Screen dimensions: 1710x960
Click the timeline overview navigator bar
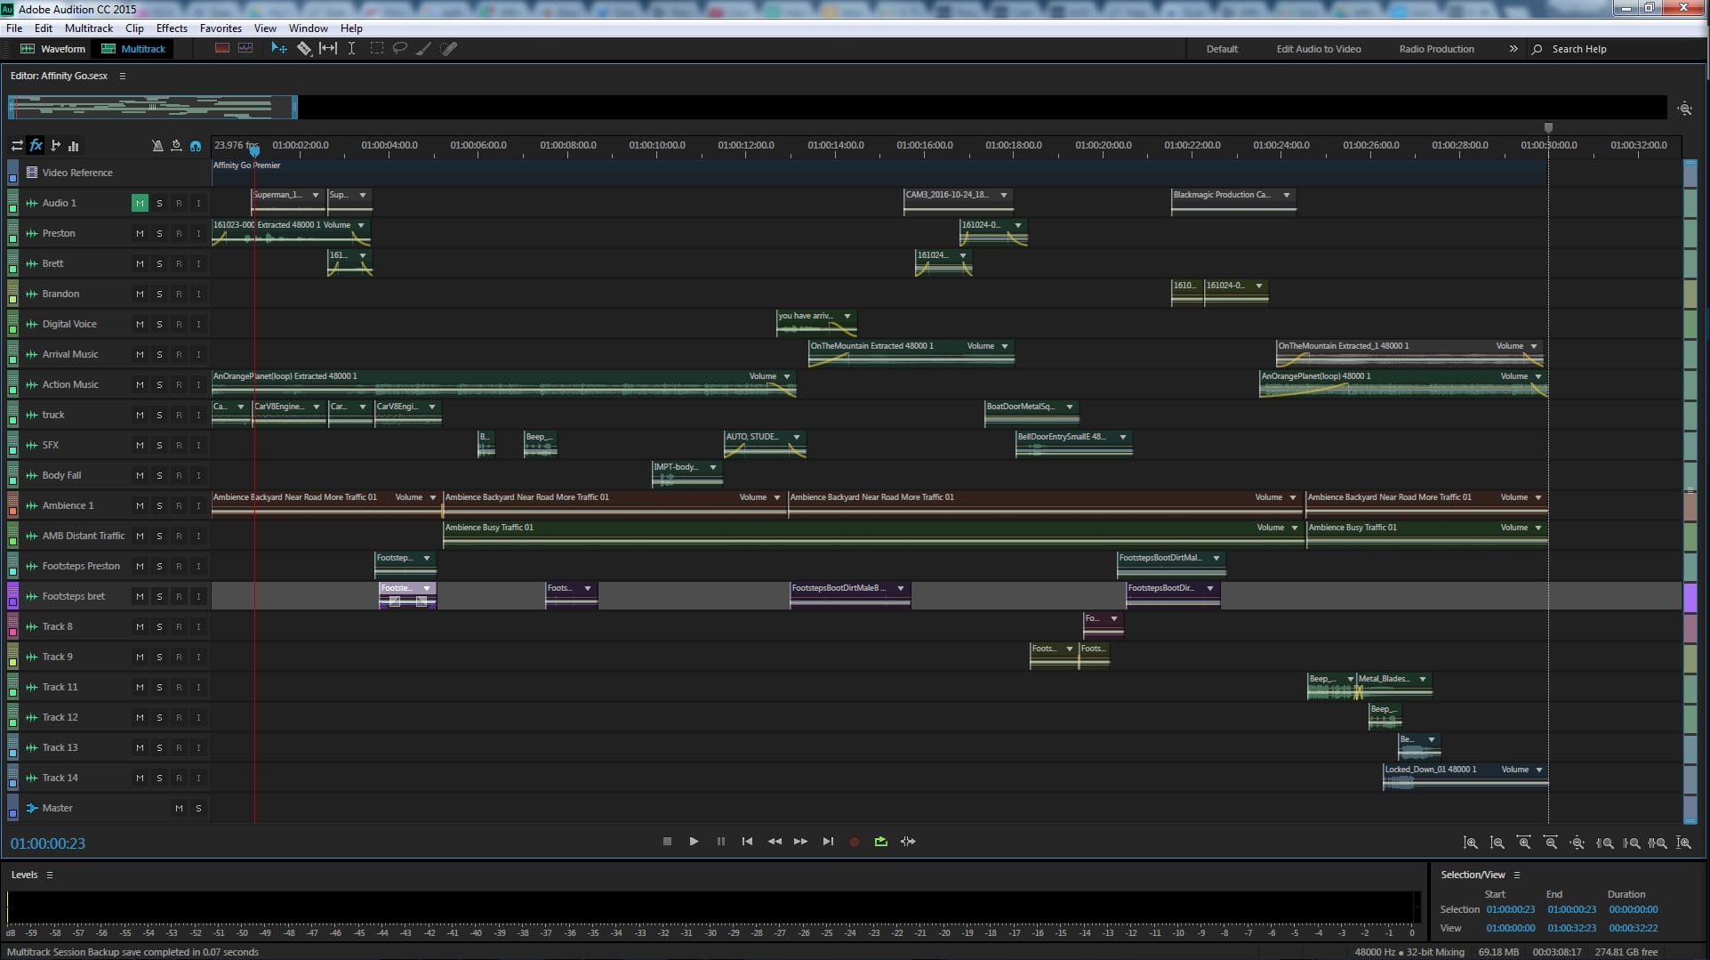click(838, 108)
